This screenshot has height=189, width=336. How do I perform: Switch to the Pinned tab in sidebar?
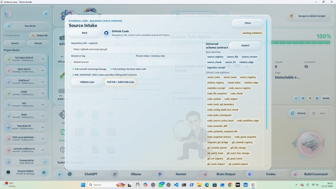[x=38, y=43]
